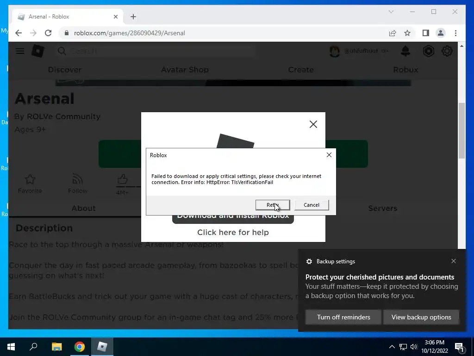Open Roblox hamburger navigation menu

[x=20, y=51]
